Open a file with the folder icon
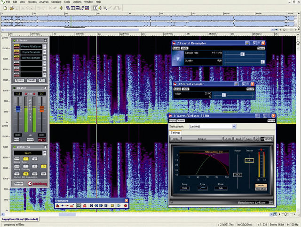This screenshot has width=301, height=227. tap(12, 8)
